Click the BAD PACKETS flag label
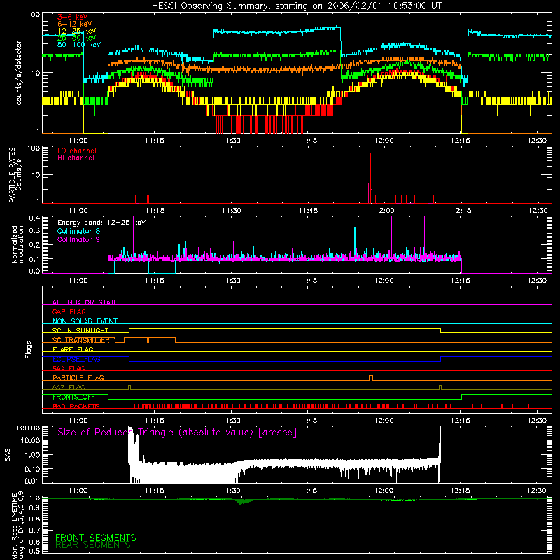This screenshot has height=560, width=560. point(76,406)
